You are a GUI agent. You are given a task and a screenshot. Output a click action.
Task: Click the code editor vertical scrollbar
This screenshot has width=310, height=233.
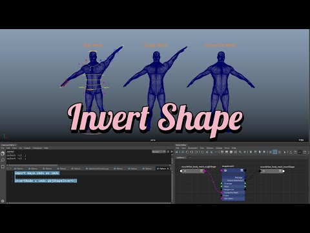(172, 186)
